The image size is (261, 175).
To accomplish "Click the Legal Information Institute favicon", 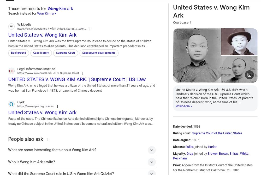I will pyautogui.click(x=11, y=71).
